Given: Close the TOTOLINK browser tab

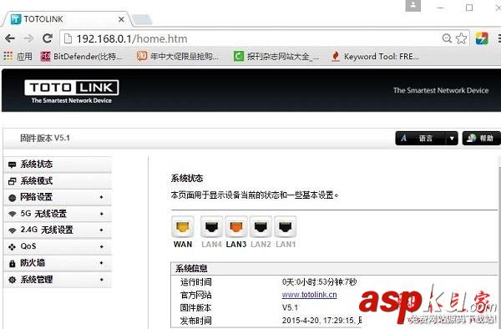Looking at the screenshot, I should [121, 19].
